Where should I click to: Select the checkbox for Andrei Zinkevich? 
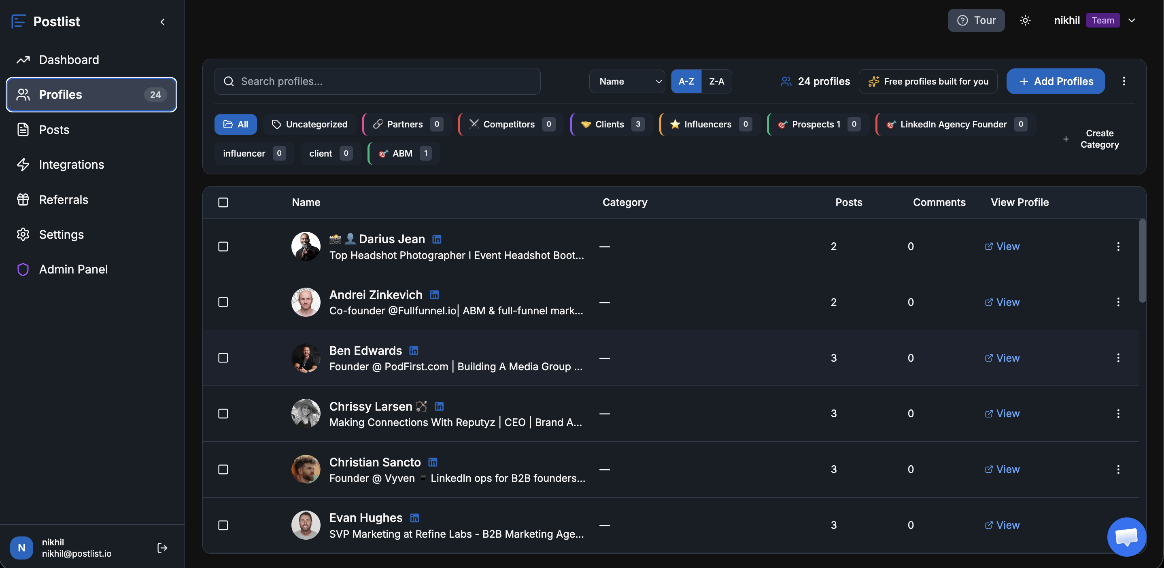pos(223,302)
